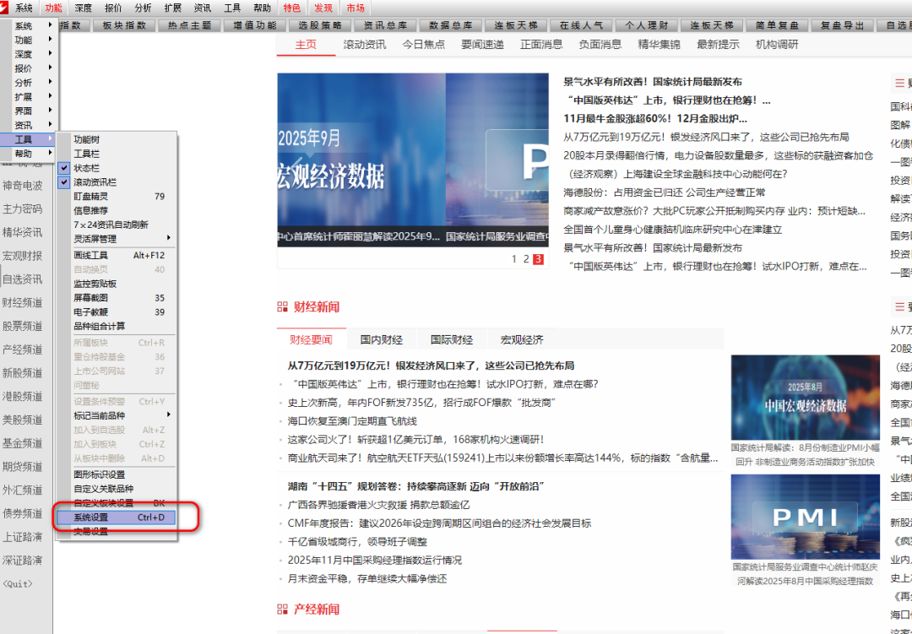This screenshot has height=634, width=912.
Task: Click the list icon above right news column
Action: [898, 83]
